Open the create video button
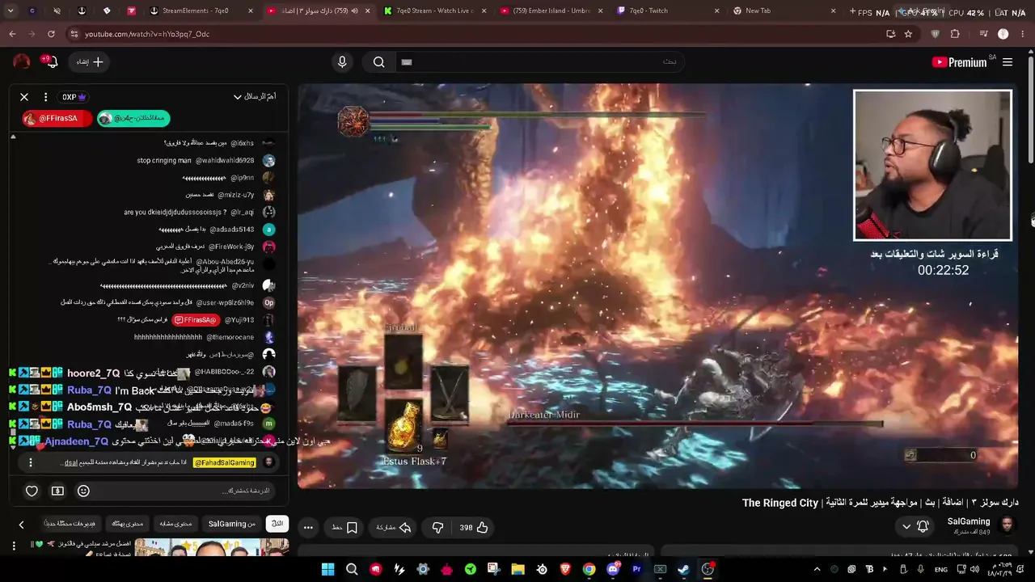1035x582 pixels. [91, 62]
